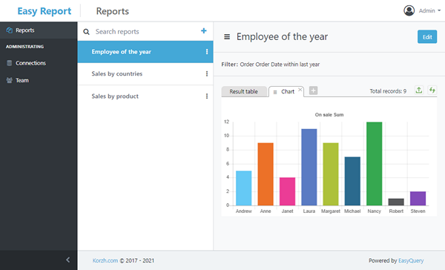Add a new tab with plus button
The image size is (445, 270).
[313, 90]
